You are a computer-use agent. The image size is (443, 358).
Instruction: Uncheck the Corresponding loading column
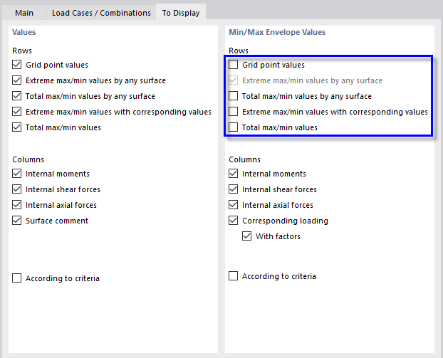[x=234, y=221]
